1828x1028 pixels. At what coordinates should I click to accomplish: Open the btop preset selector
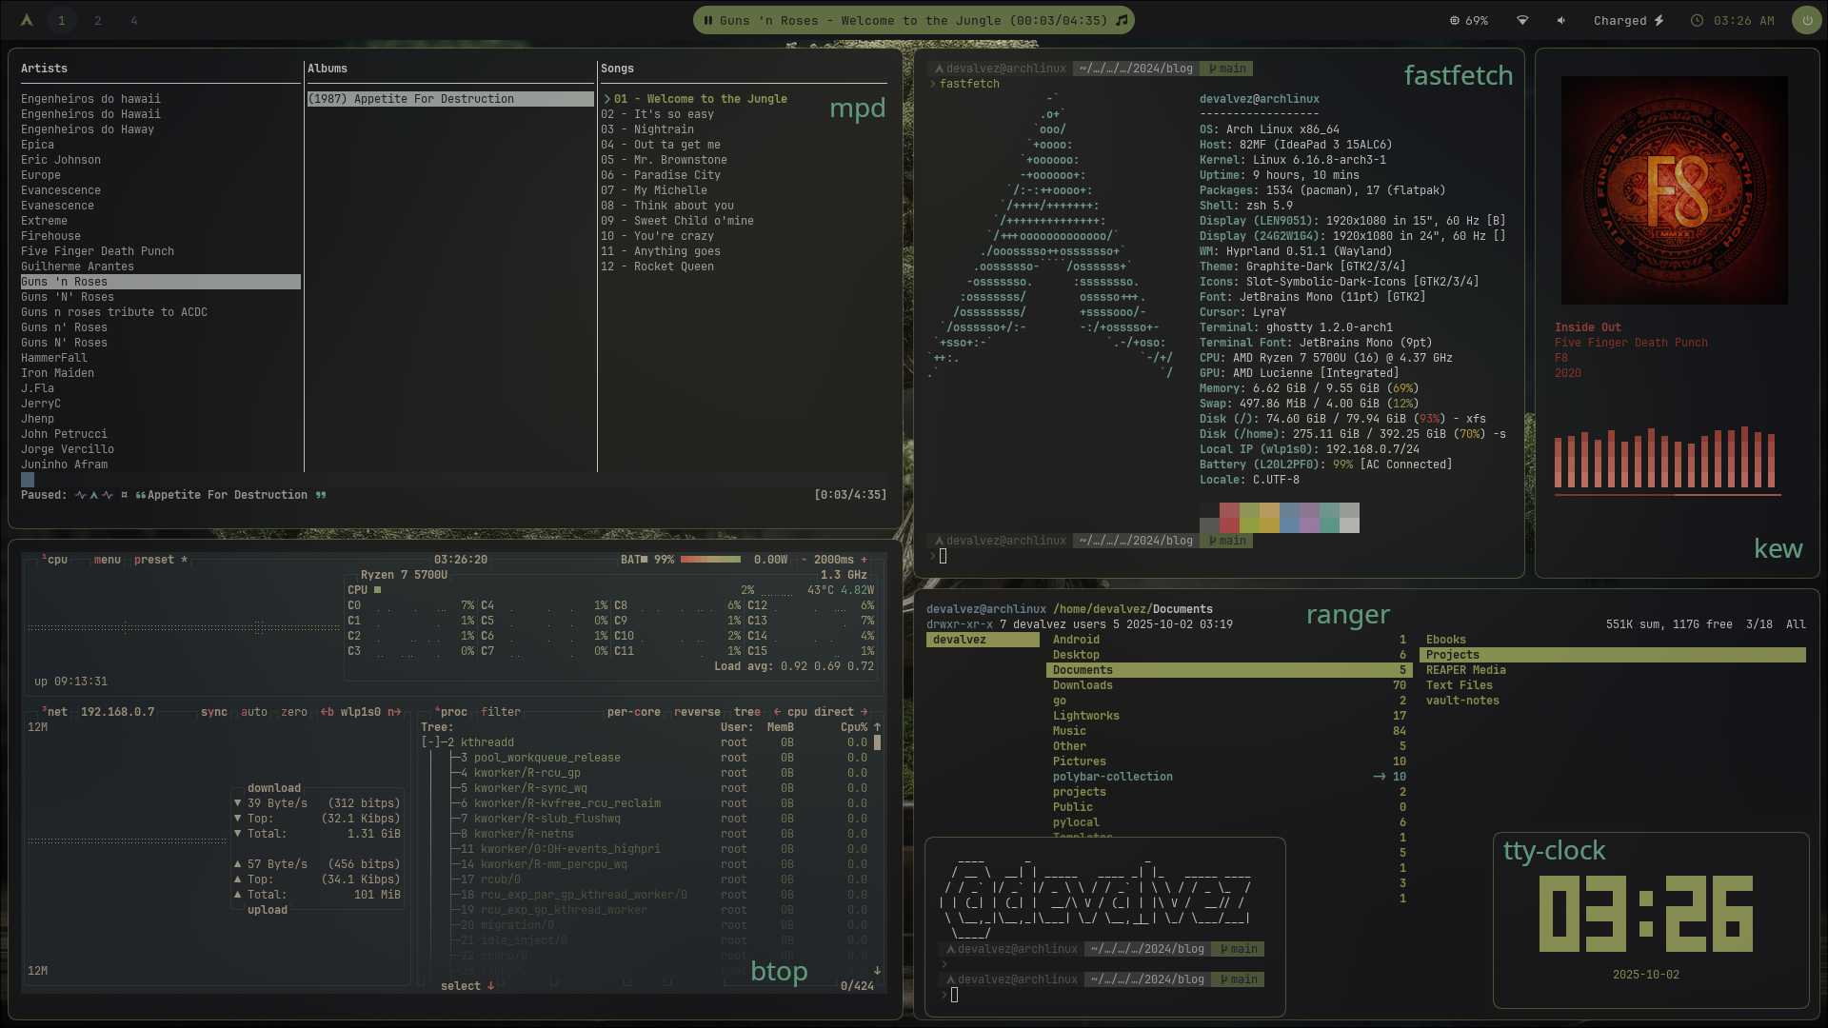pyautogui.click(x=161, y=560)
